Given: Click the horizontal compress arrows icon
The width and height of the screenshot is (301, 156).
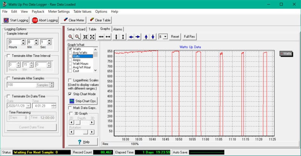Looking at the screenshot, I should 101,37.
